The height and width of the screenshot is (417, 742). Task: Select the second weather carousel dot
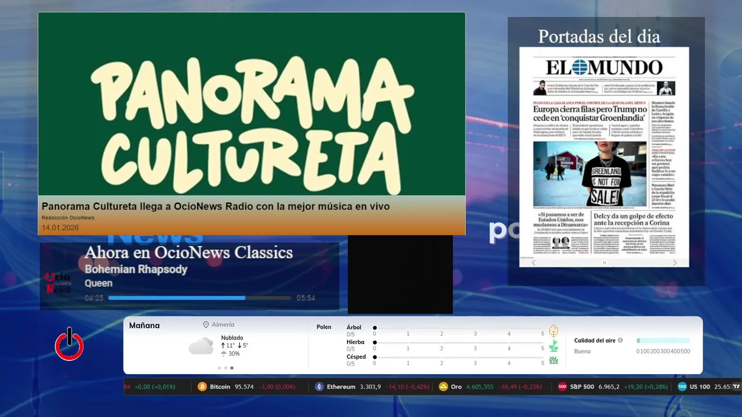coord(225,368)
